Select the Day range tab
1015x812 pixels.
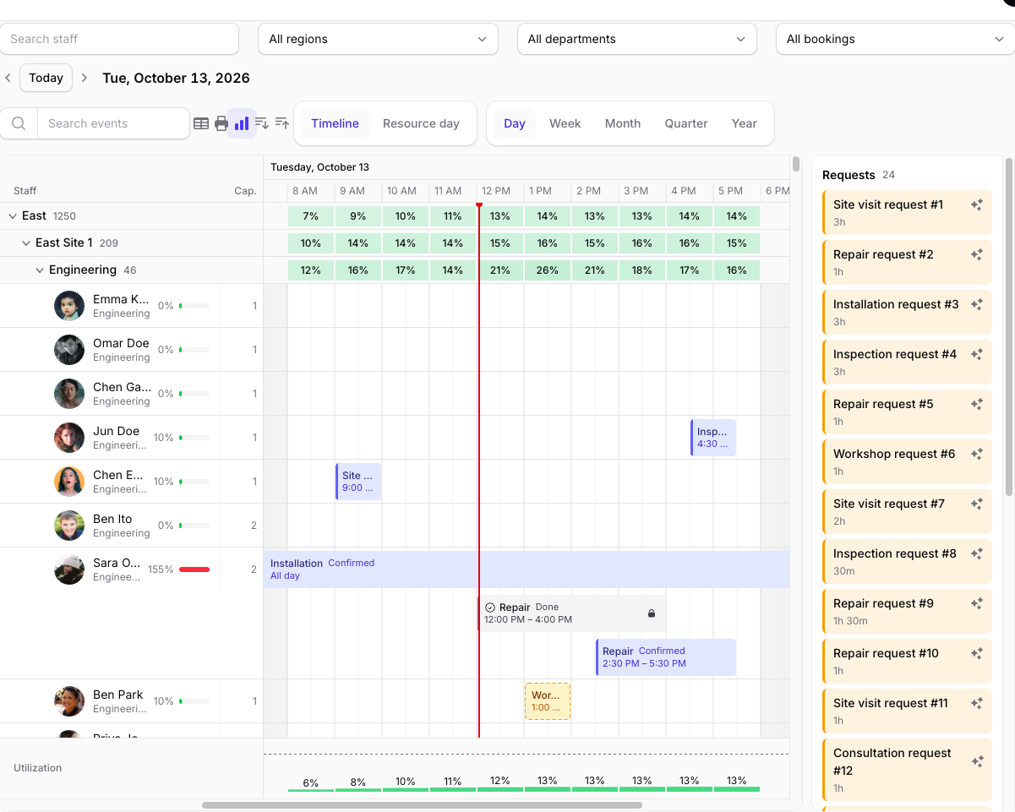tap(515, 123)
